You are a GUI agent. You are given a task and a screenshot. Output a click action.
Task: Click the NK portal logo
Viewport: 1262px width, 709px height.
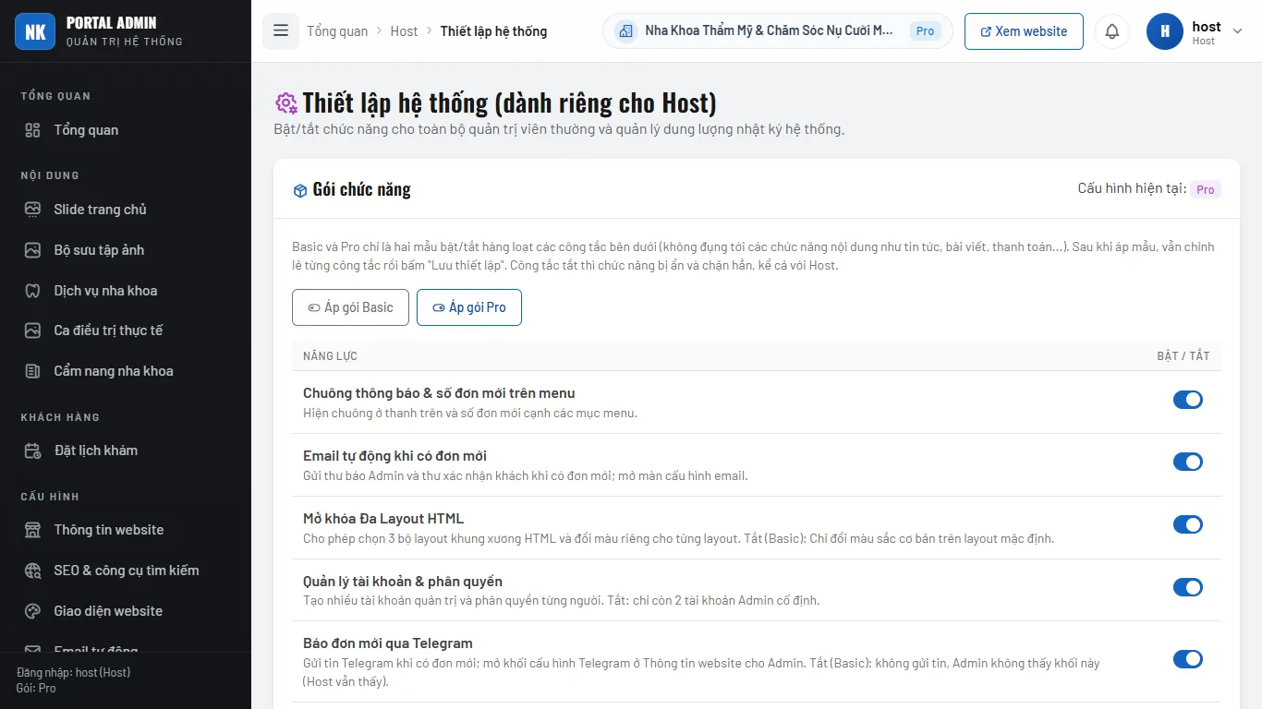click(x=35, y=31)
